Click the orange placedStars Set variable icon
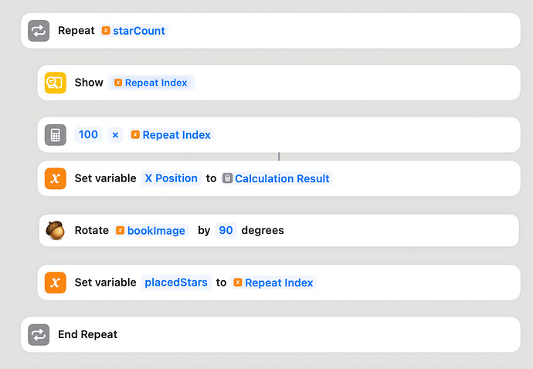 tap(56, 283)
